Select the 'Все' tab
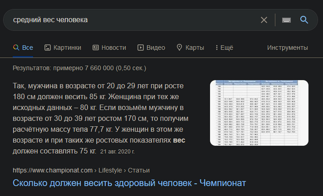 coord(23,47)
